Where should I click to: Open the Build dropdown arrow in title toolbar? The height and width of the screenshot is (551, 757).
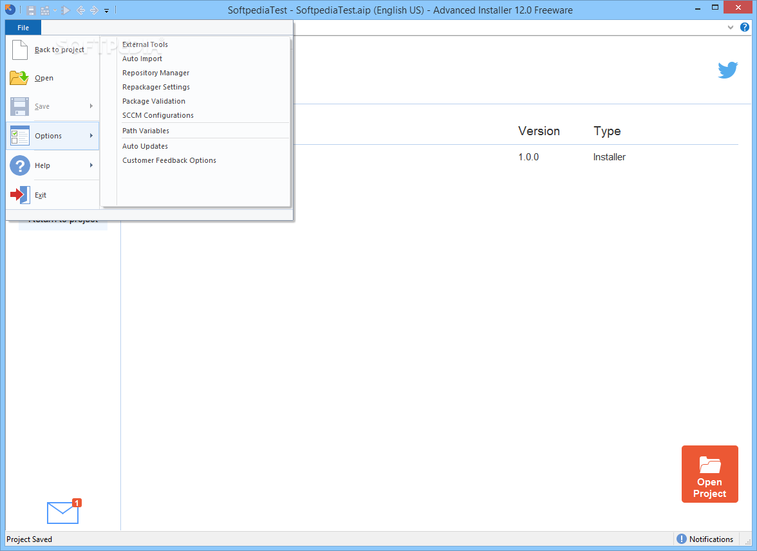pyautogui.click(x=55, y=10)
